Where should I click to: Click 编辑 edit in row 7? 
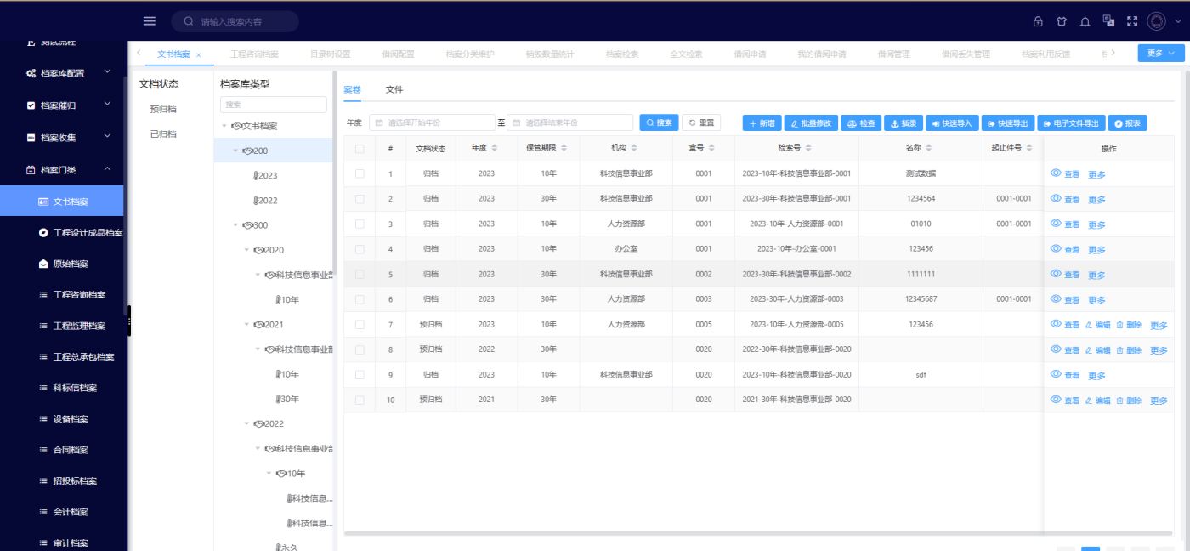[x=1097, y=326]
